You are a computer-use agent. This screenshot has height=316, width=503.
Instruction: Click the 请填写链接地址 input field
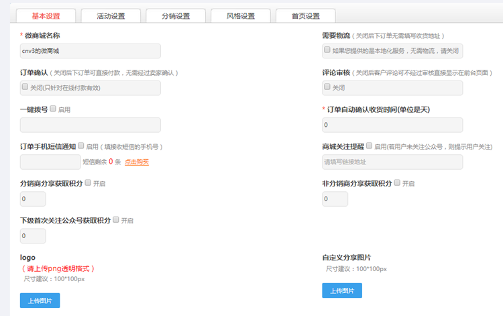tap(392, 162)
